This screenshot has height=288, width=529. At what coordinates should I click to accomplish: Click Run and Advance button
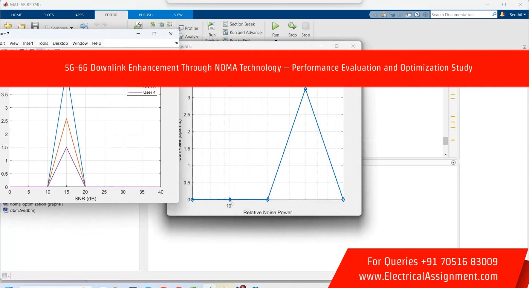click(242, 33)
